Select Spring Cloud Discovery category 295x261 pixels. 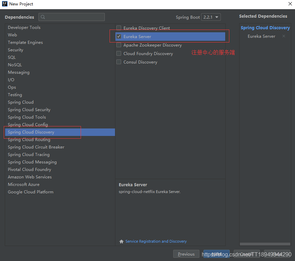click(x=60, y=132)
